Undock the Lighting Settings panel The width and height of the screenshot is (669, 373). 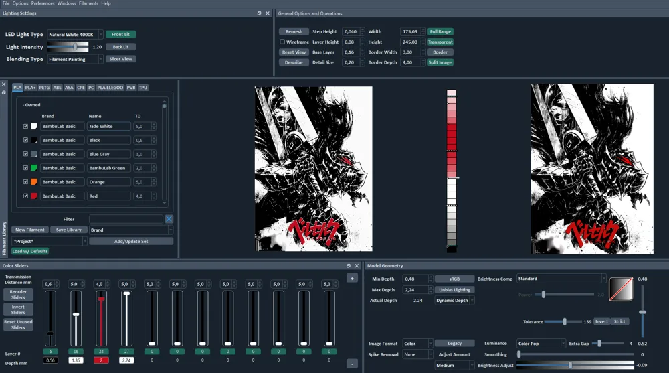(259, 13)
